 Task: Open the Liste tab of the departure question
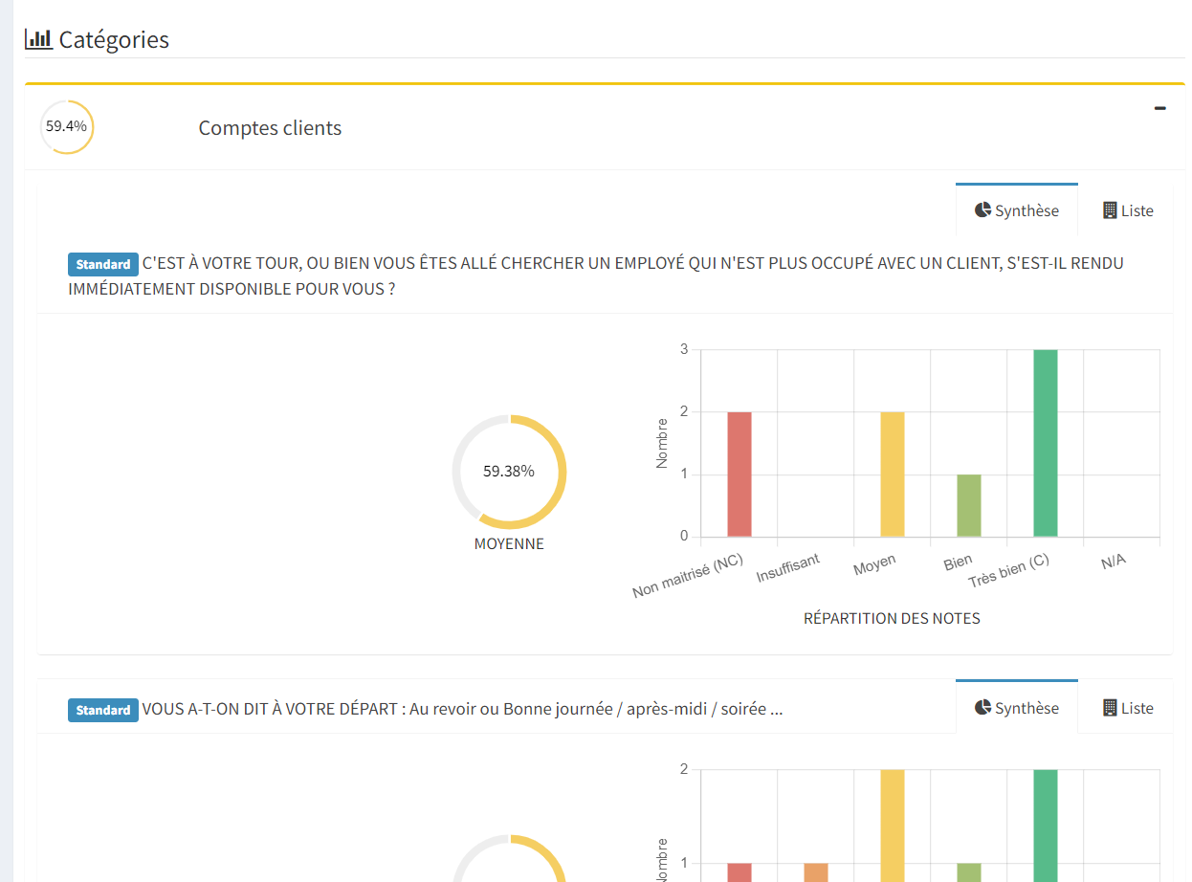coord(1127,708)
